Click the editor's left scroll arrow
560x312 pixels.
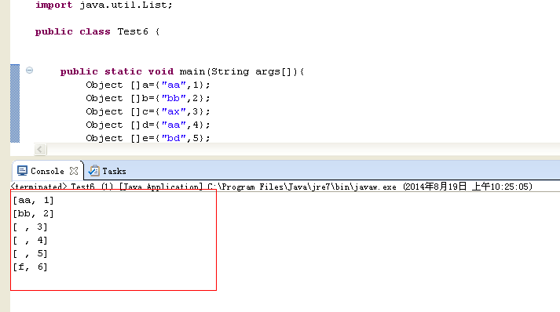pos(40,150)
